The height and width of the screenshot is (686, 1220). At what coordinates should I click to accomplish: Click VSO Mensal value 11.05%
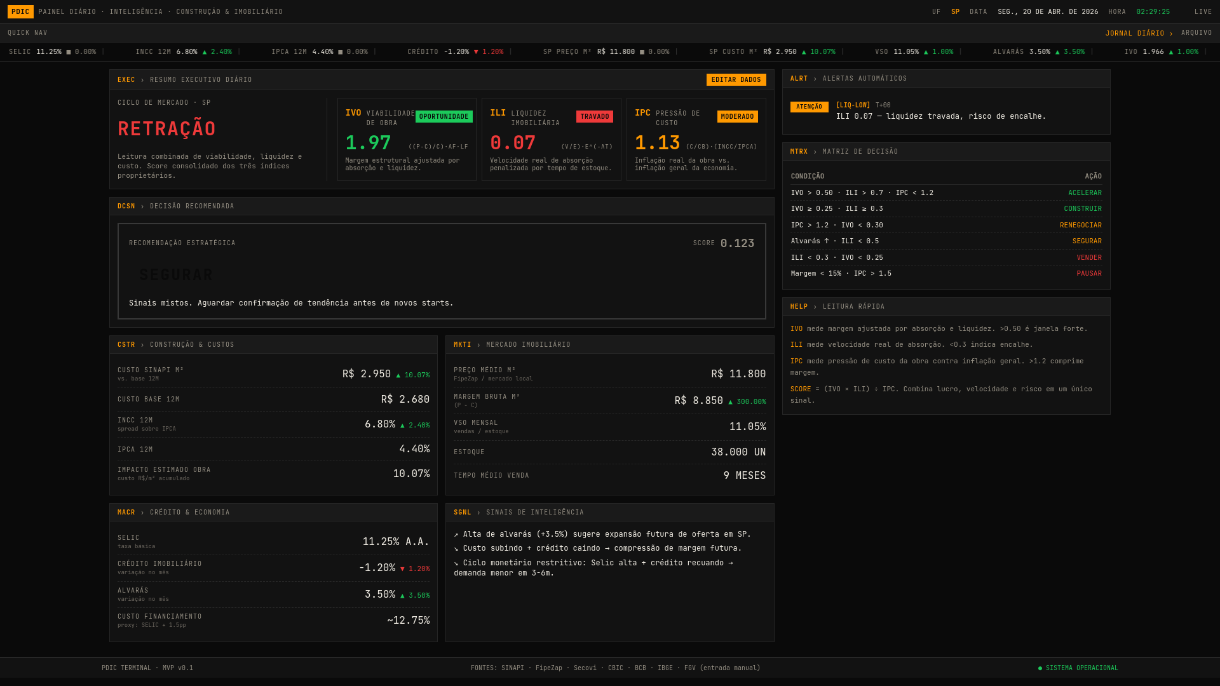point(747,427)
